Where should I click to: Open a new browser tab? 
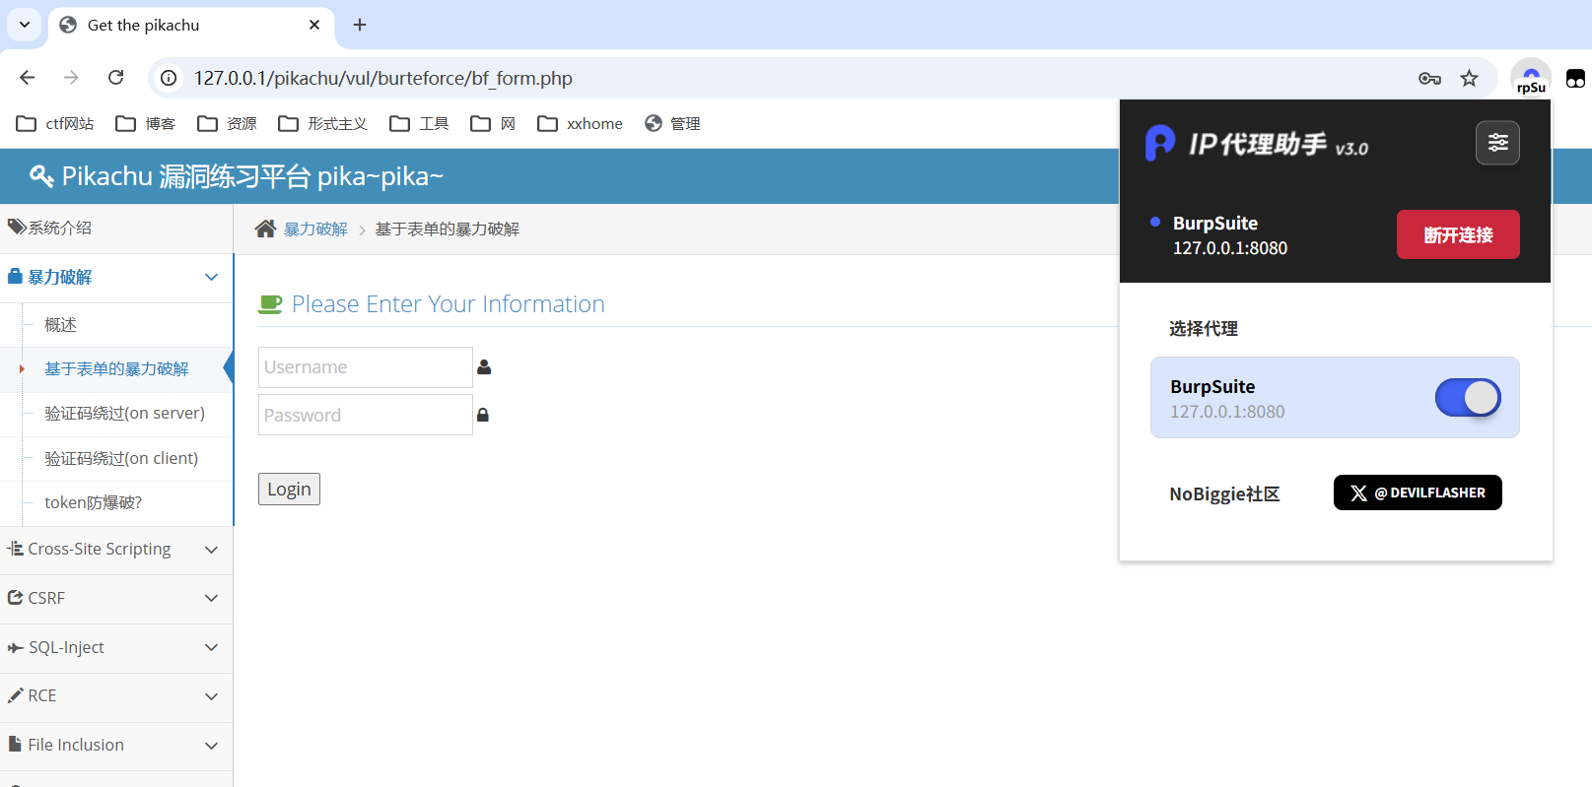360,25
